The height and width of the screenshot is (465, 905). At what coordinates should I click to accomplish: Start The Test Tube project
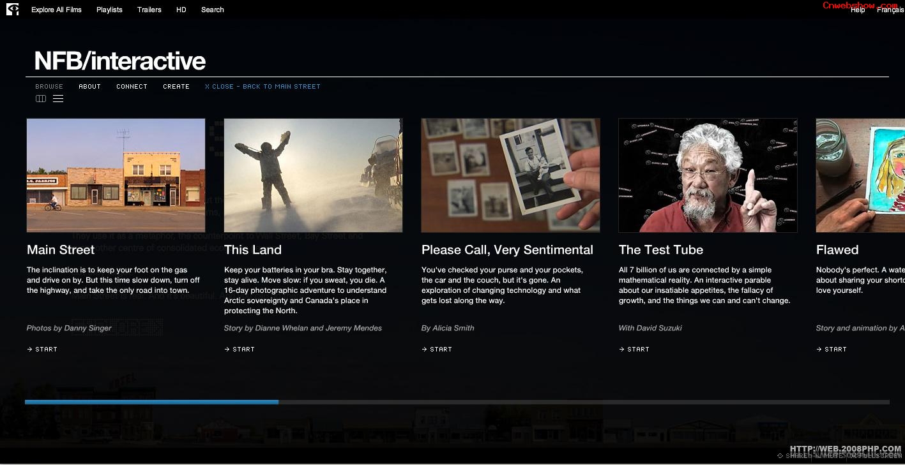tap(634, 349)
